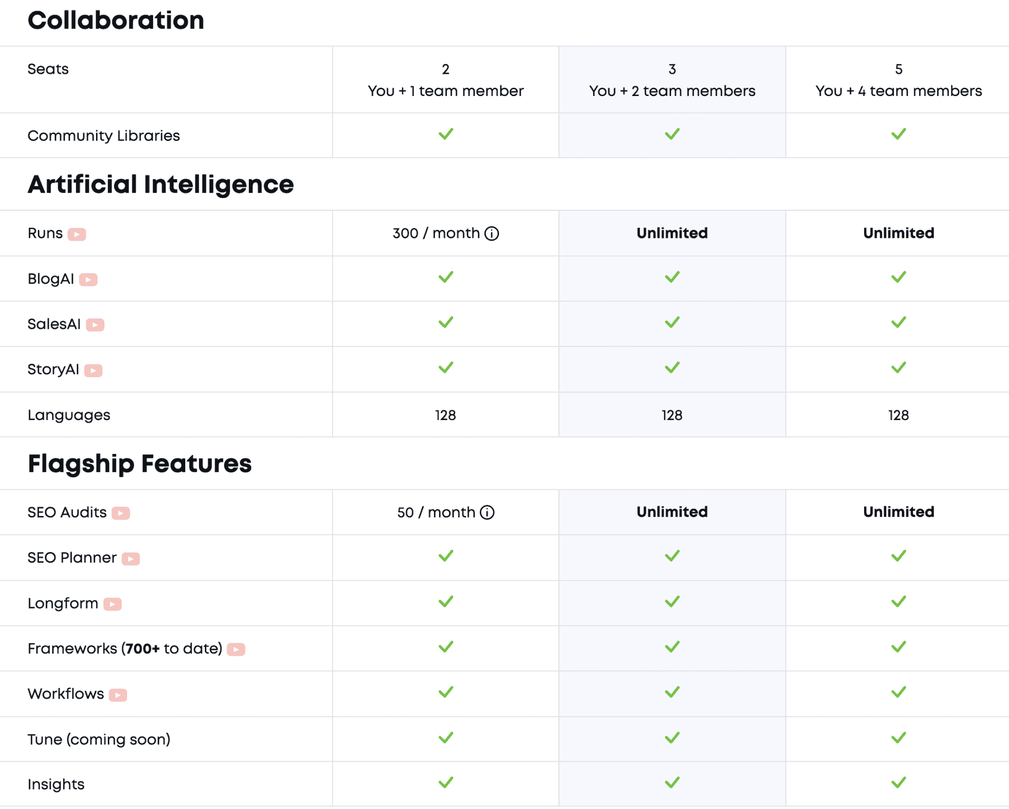
Task: Click the Tune checkmark in the middle plan column
Action: pyautogui.click(x=671, y=739)
